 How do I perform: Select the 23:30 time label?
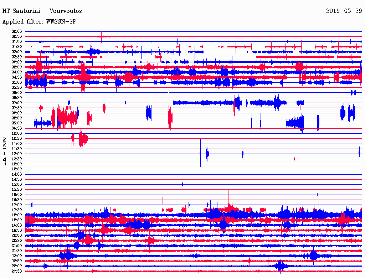[17, 271]
